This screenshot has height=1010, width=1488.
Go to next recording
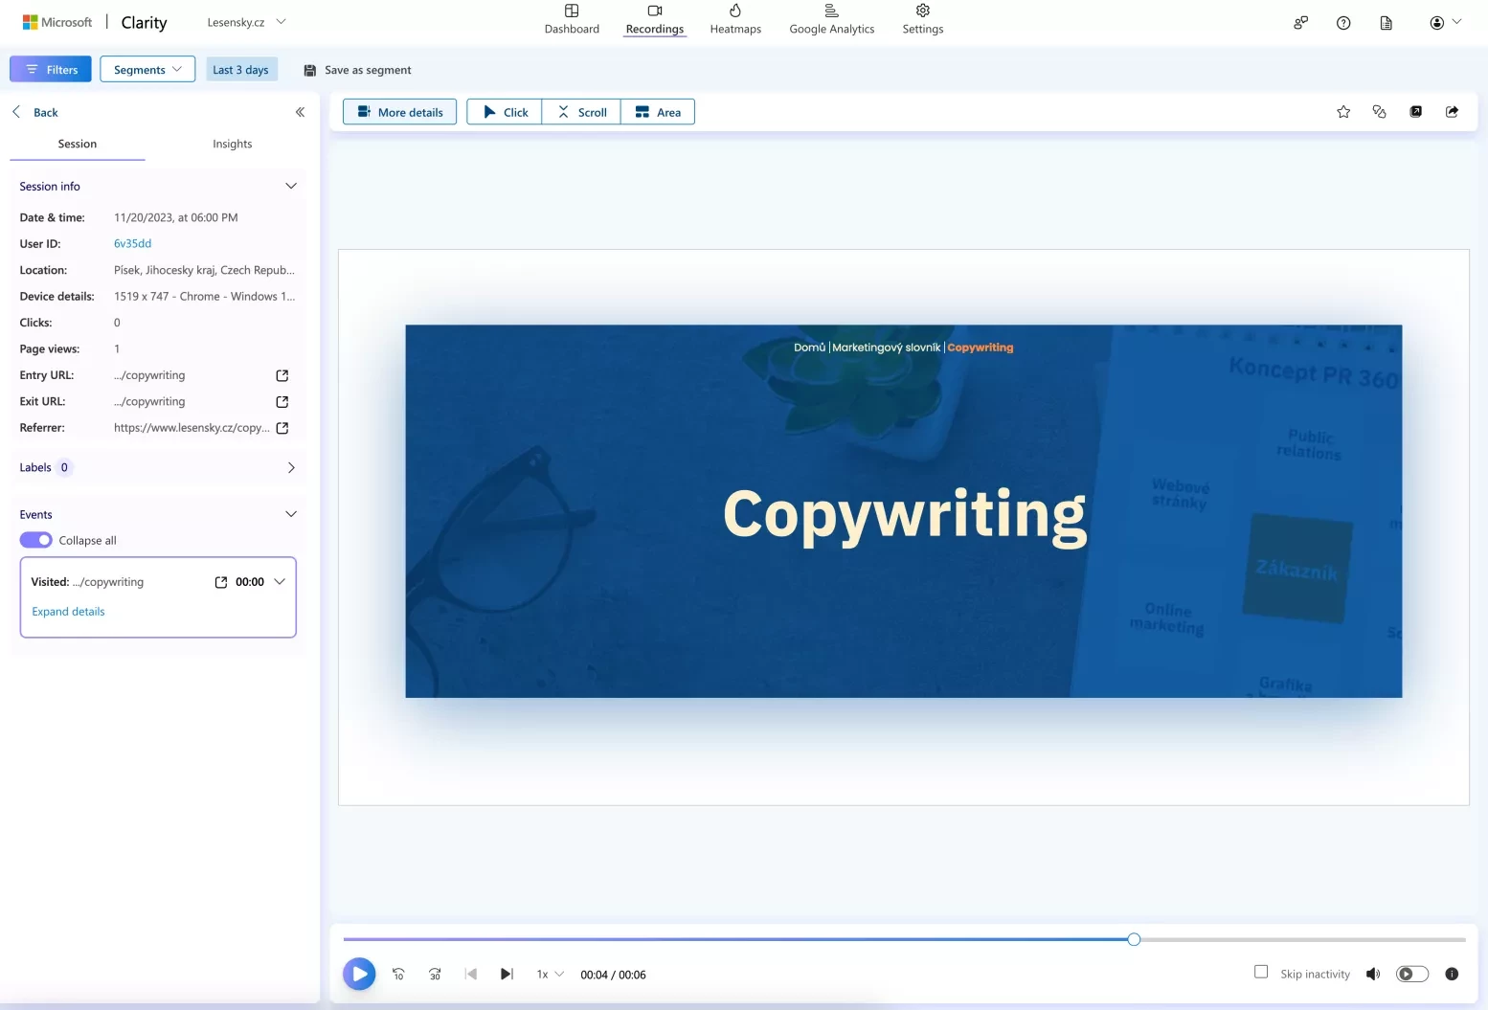(507, 975)
